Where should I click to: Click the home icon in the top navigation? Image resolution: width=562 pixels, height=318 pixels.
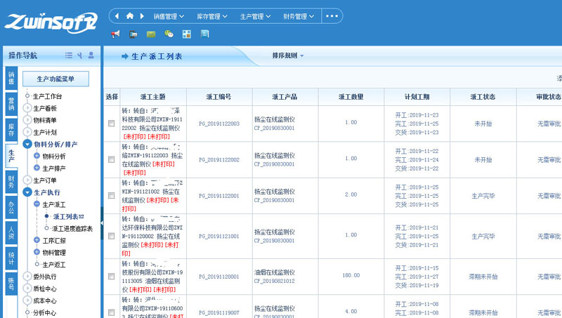click(130, 15)
